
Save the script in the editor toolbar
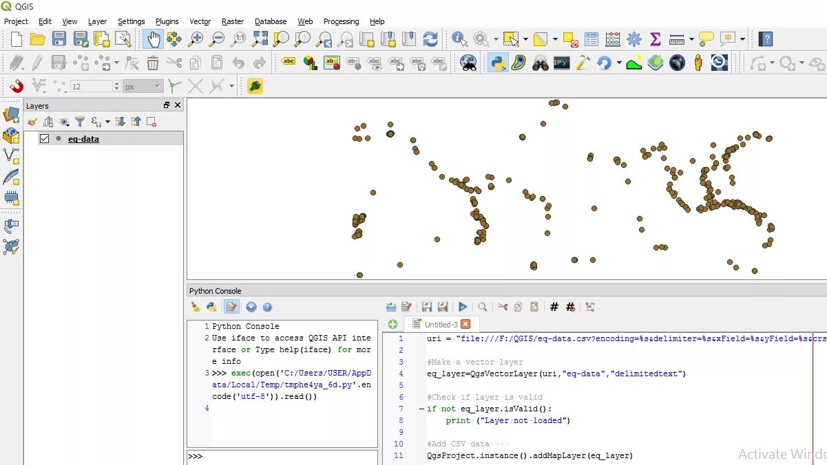point(427,307)
